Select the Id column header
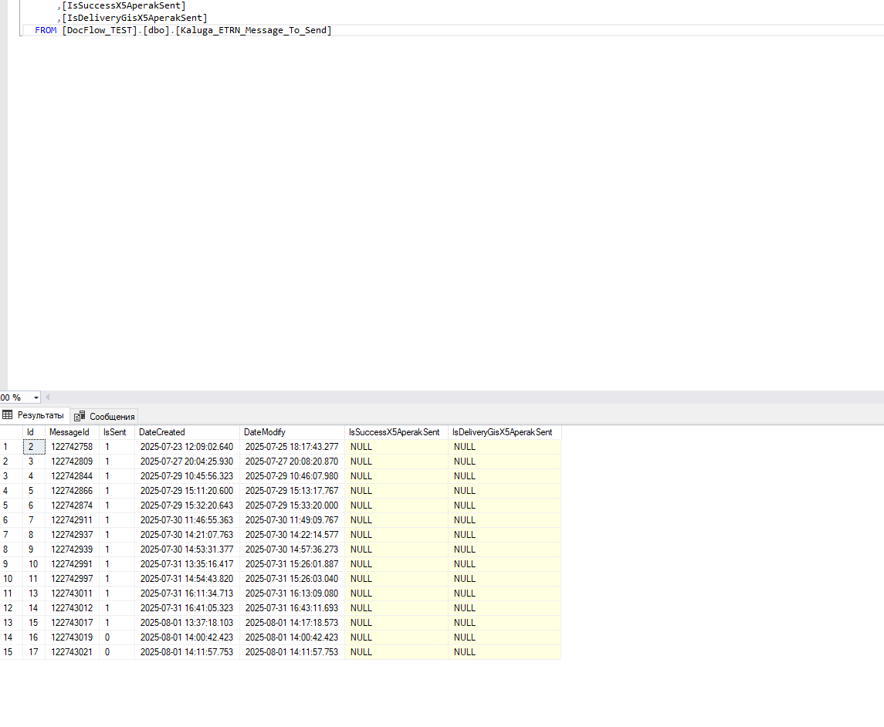The height and width of the screenshot is (727, 884). click(x=33, y=432)
